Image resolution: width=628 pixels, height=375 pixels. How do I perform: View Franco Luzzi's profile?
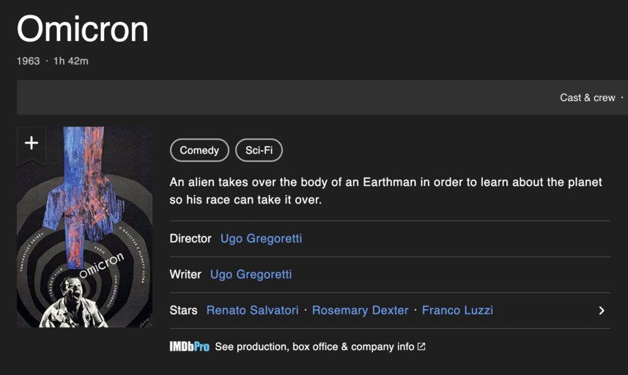457,310
